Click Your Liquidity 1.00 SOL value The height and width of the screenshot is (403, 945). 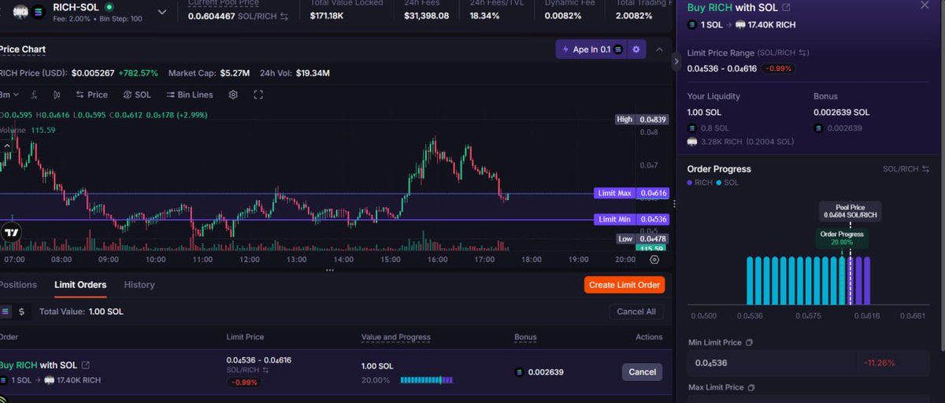[704, 113]
